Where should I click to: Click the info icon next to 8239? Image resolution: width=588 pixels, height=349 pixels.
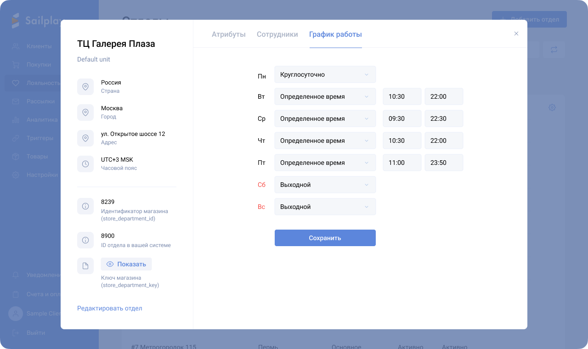85,206
